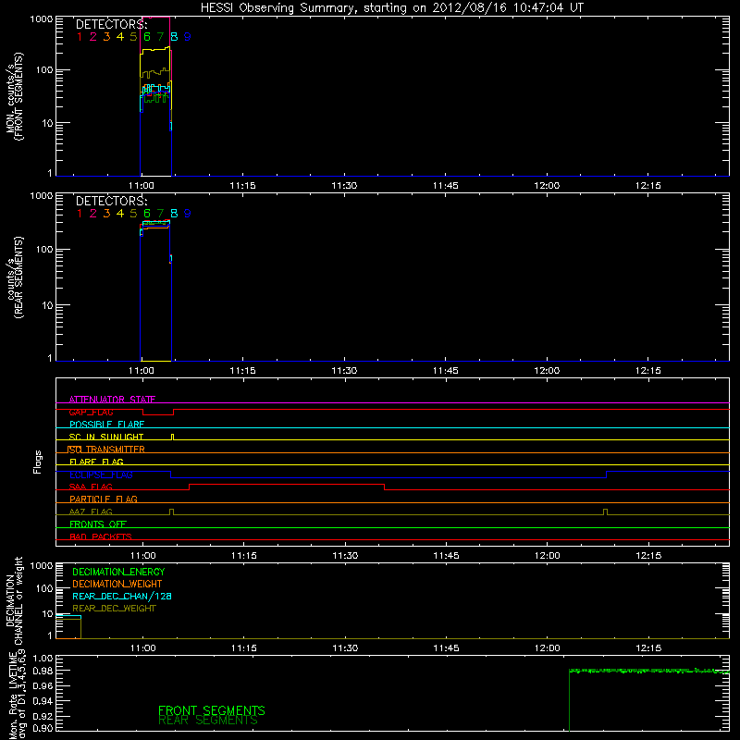The height and width of the screenshot is (740, 740).
Task: Click '11:00' tick under the Flags plot
Action: (x=143, y=556)
